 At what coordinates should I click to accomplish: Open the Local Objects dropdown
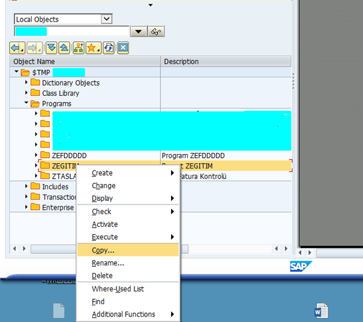106,19
